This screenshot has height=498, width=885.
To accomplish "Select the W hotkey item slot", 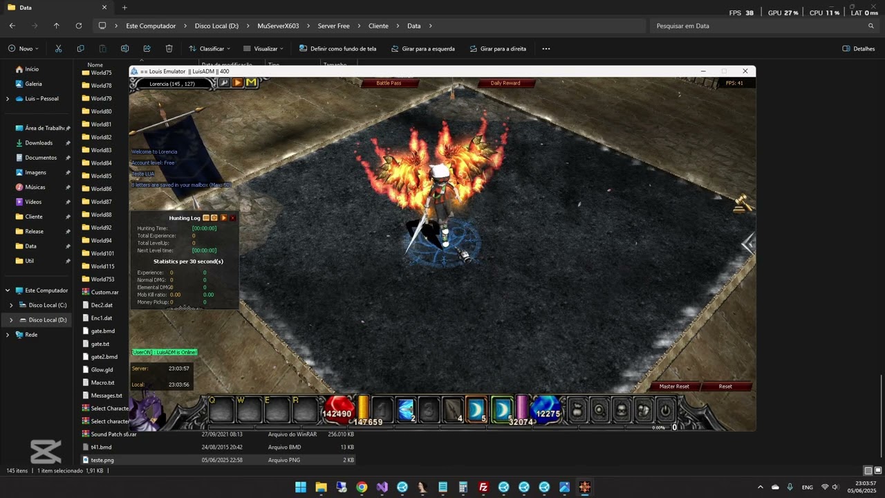I will (x=249, y=410).
